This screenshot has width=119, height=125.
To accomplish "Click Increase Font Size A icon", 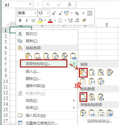I will [54, 13].
